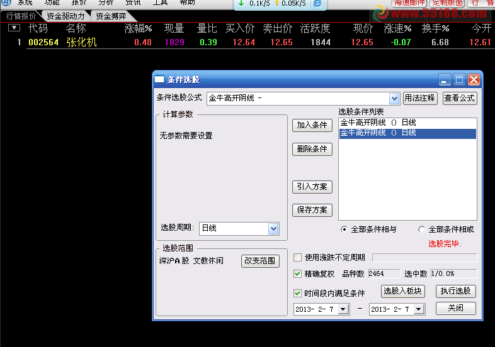Screen dimensions: 495x347
Task: Sort by the 涨幅% column header
Action: 139,29
